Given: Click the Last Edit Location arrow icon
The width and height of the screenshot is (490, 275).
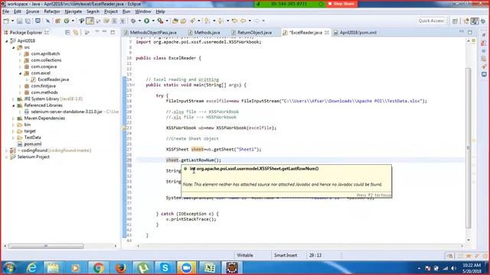Looking at the screenshot, I should [x=235, y=21].
